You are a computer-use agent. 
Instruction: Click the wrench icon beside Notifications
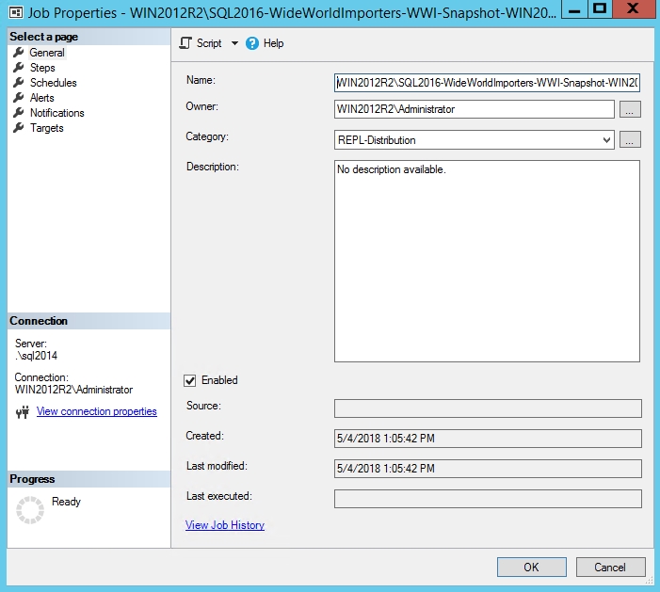[19, 113]
